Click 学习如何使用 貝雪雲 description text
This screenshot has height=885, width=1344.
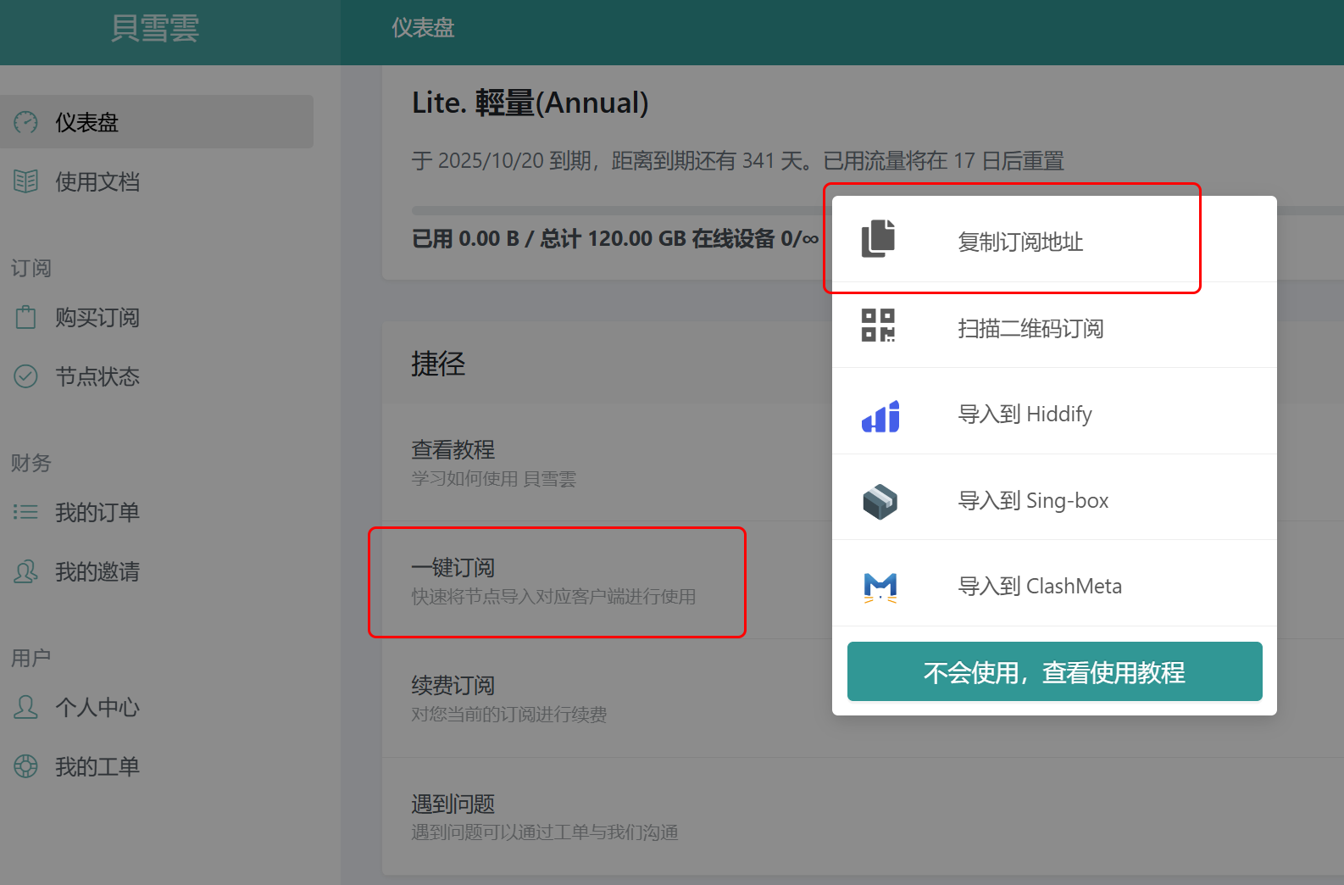pos(493,479)
